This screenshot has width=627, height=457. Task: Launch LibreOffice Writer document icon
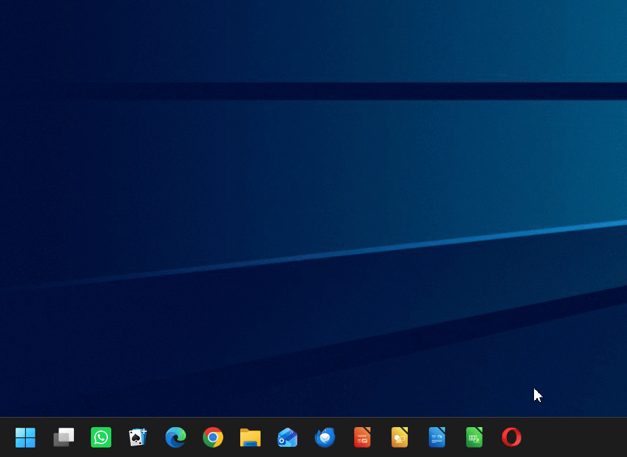tap(437, 437)
